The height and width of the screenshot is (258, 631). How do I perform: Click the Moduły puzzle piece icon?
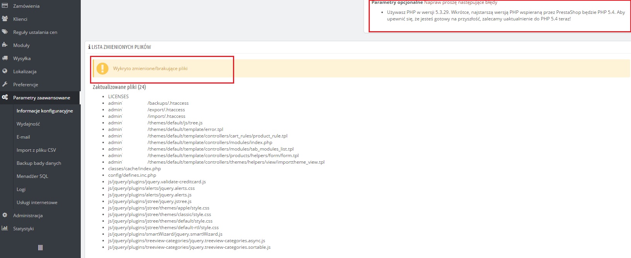tap(5, 45)
